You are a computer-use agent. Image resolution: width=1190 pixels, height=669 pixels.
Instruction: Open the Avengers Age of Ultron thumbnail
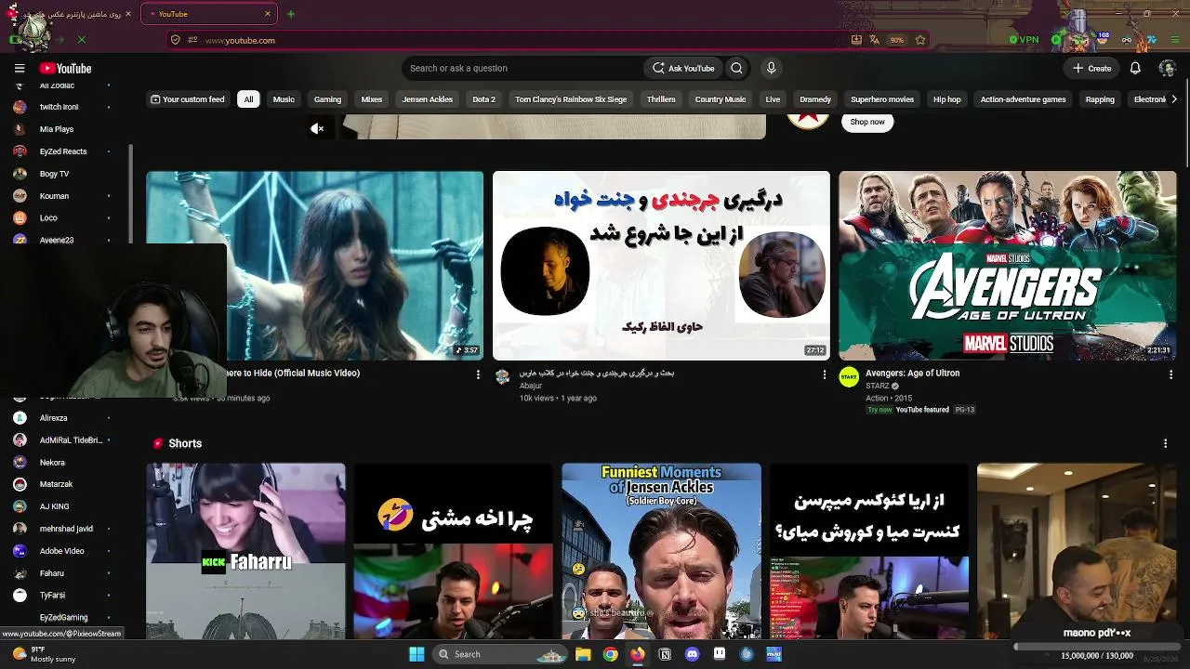point(1008,266)
